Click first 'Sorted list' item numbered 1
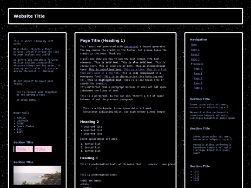 (92, 144)
